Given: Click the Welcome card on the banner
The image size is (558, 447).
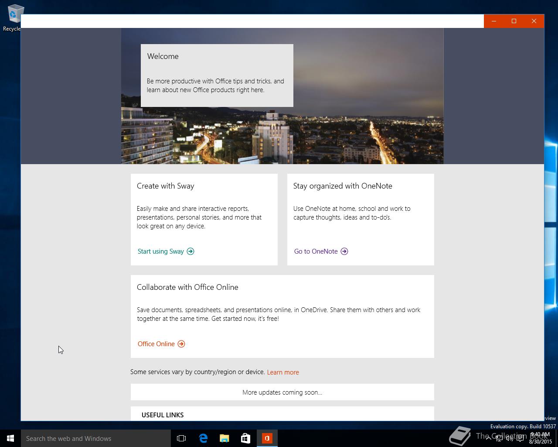Looking at the screenshot, I should tap(217, 76).
